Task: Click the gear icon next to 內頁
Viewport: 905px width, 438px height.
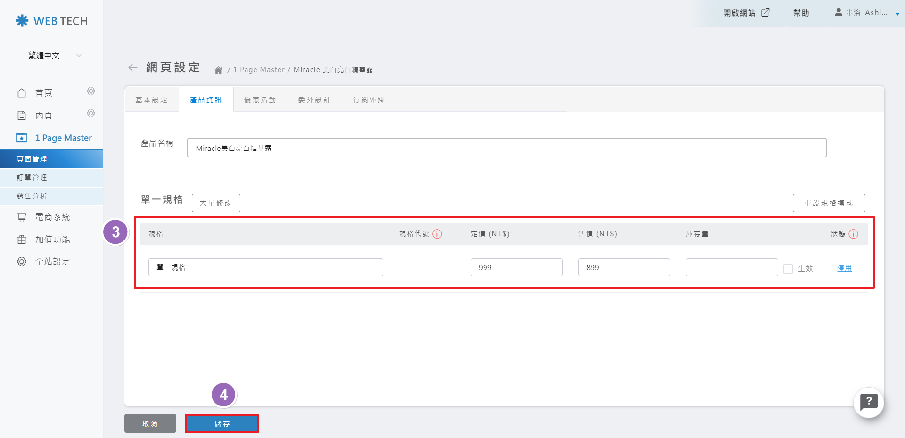Action: pos(91,113)
